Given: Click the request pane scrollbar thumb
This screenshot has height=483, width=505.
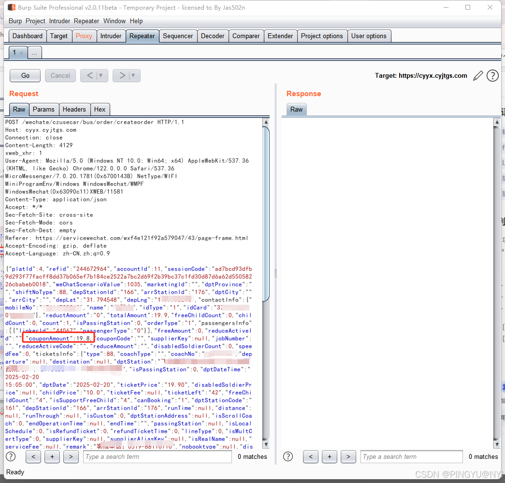Looking at the screenshot, I should point(266,214).
